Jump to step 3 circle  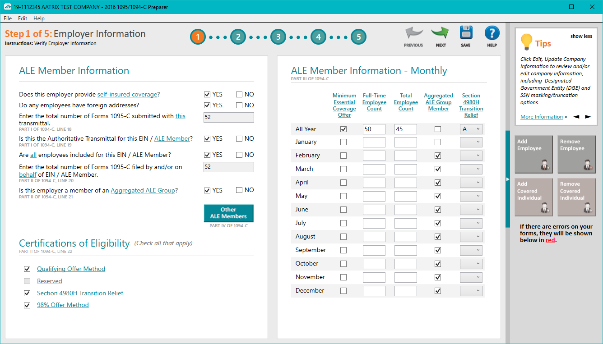click(278, 37)
